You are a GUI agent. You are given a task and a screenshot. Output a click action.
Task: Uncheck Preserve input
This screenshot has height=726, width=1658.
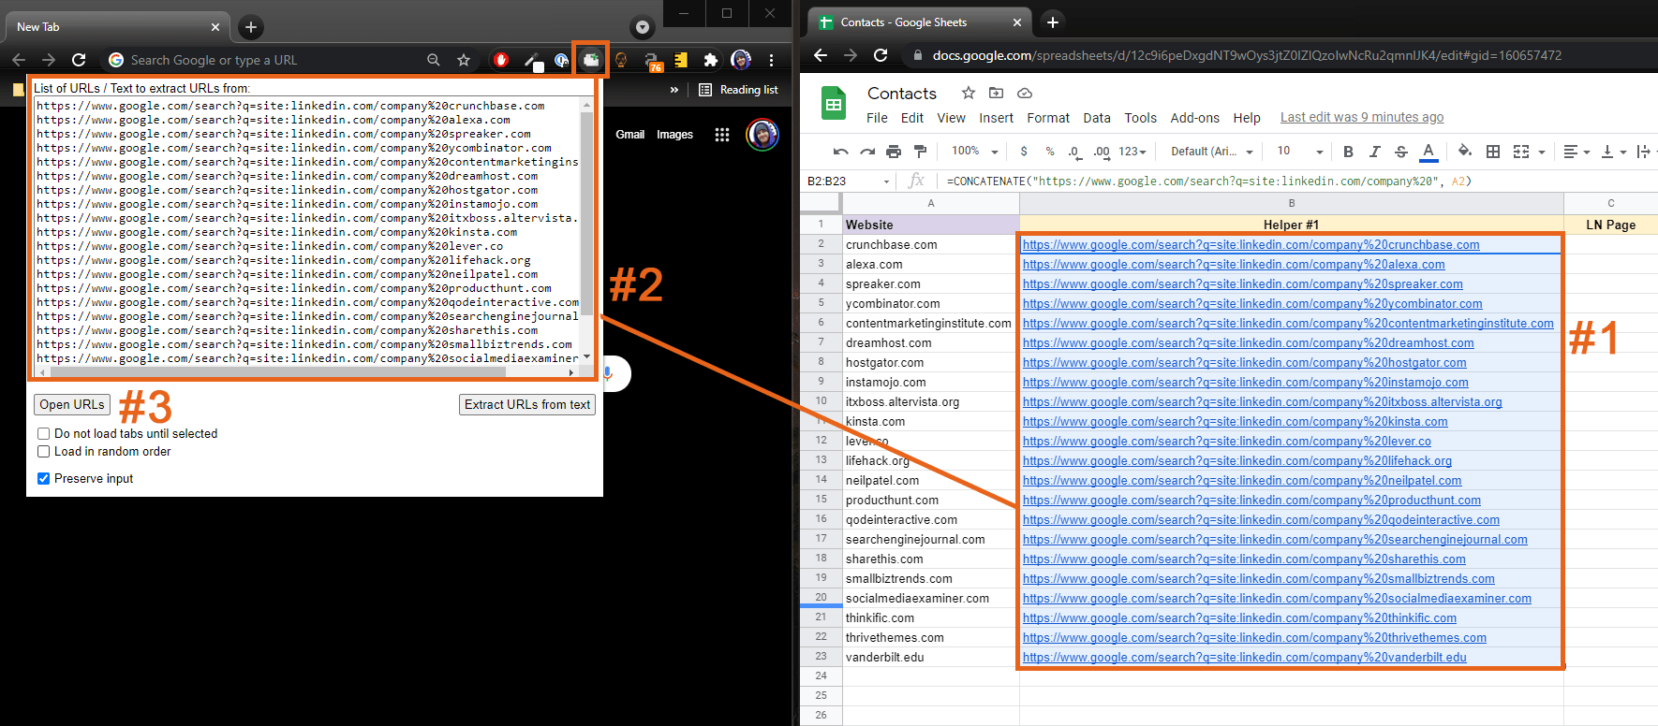[x=43, y=479]
